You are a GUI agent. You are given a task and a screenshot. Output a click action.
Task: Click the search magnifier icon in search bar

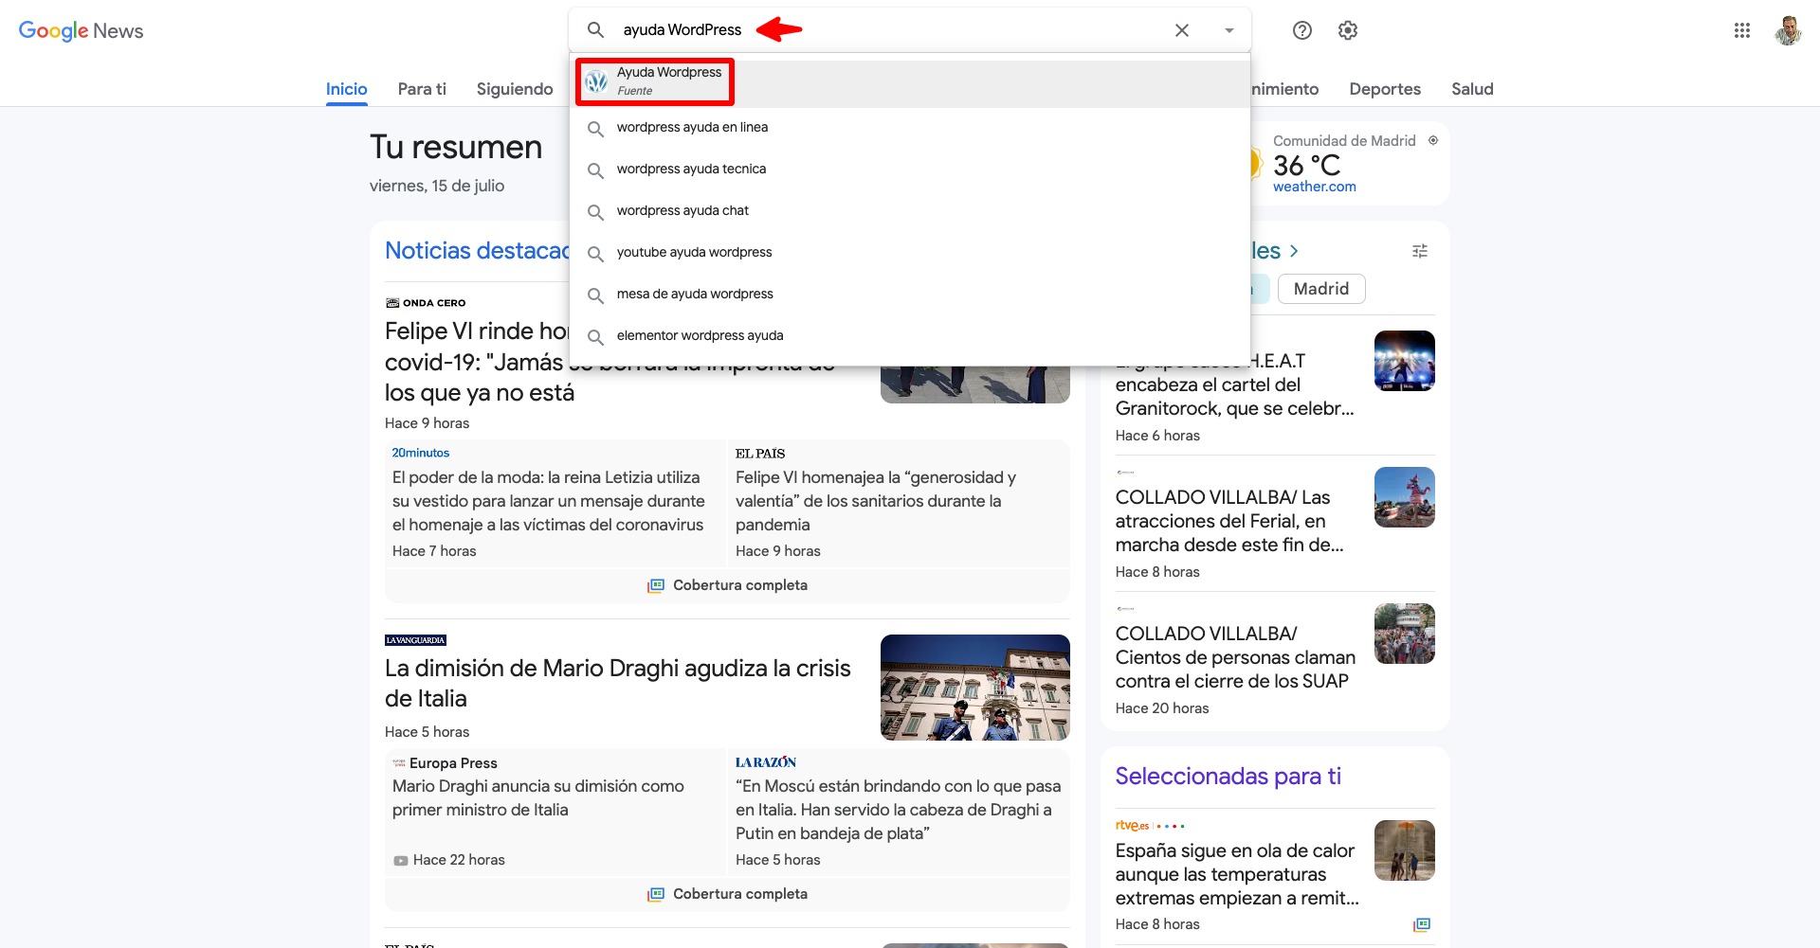(595, 30)
